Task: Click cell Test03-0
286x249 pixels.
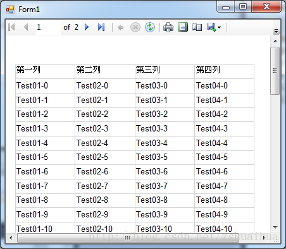Action: coord(165,86)
